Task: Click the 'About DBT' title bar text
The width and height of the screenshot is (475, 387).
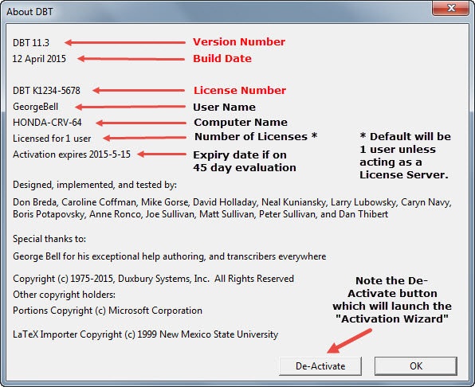Action: pos(29,12)
